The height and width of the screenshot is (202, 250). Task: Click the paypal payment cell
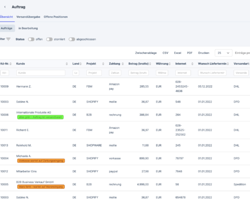coord(113,171)
